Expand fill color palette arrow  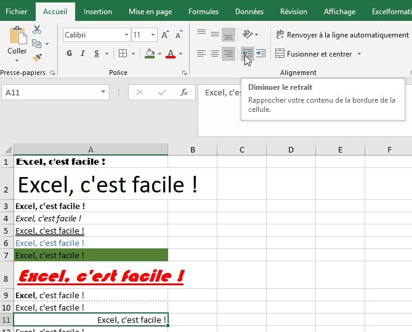pos(160,53)
